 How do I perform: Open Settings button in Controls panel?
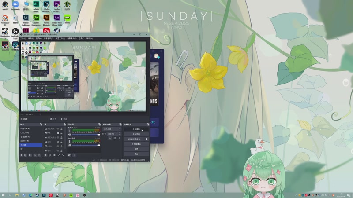[x=136, y=149]
